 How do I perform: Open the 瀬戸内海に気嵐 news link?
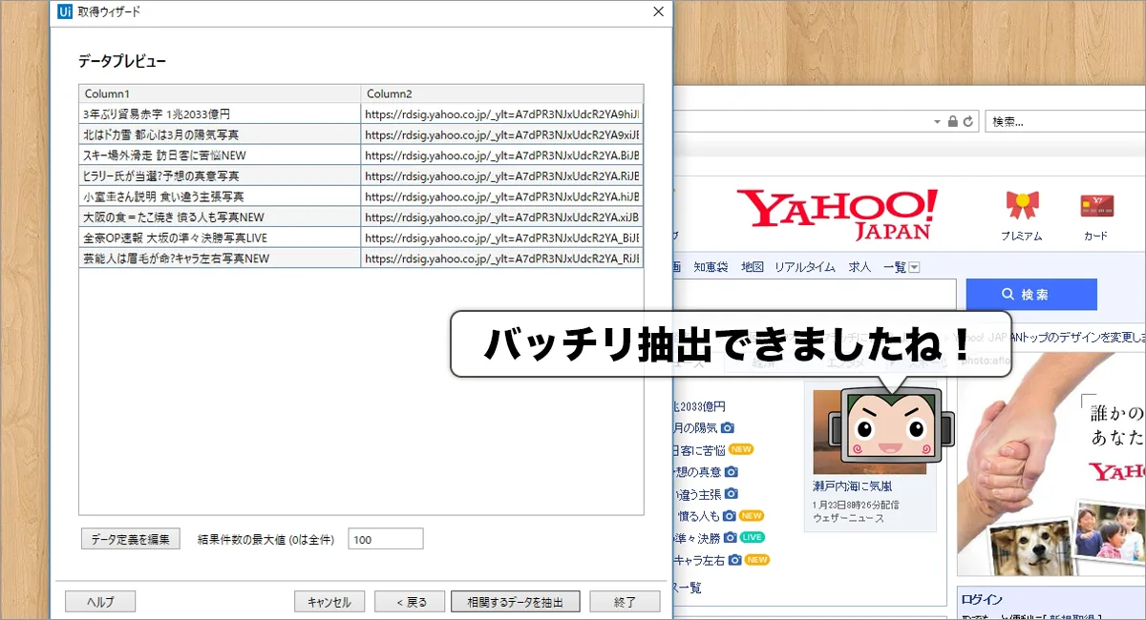tap(852, 486)
